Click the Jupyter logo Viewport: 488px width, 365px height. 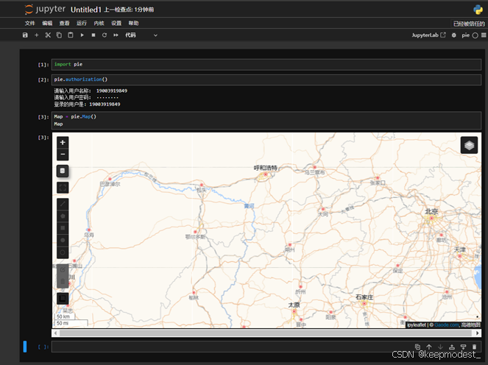tap(45, 10)
